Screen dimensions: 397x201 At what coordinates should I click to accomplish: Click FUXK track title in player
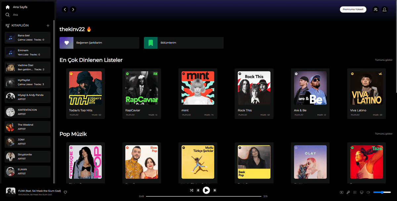tap(40, 191)
